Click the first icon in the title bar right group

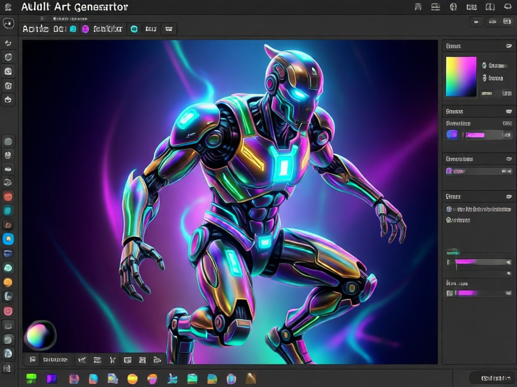click(x=418, y=7)
